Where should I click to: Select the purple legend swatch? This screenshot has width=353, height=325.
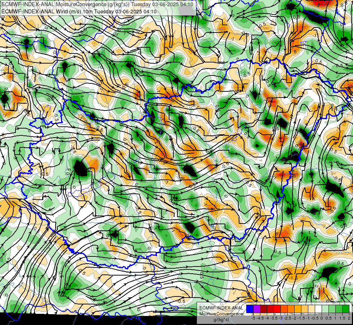tap(257, 309)
